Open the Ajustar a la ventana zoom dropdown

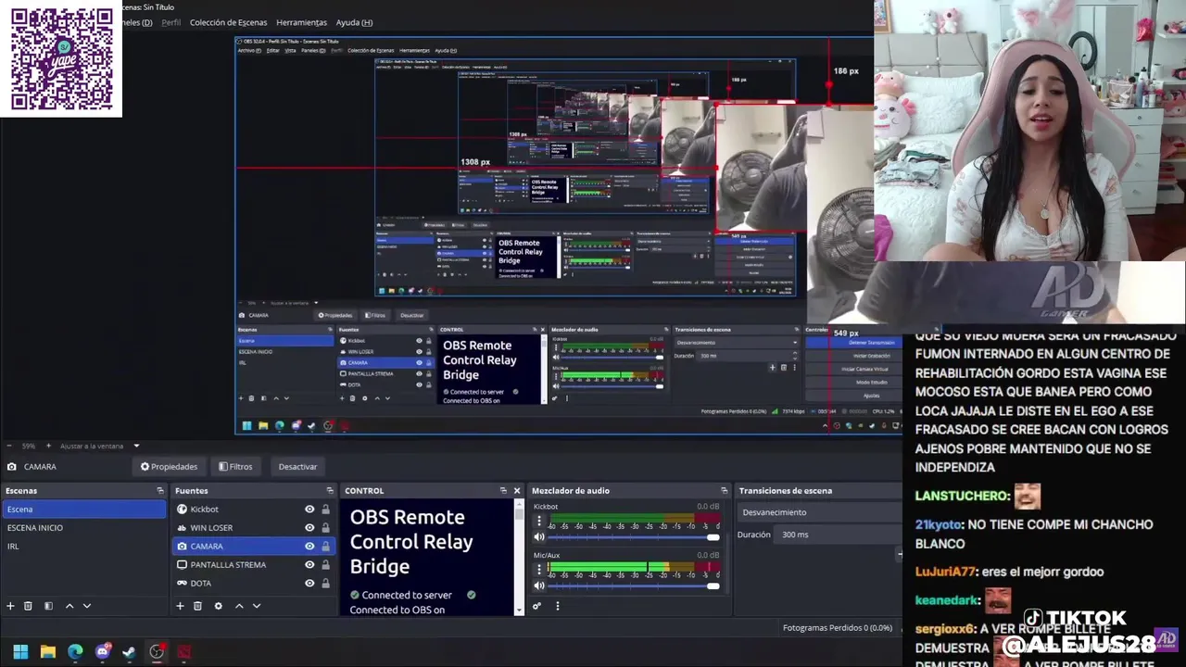point(101,446)
